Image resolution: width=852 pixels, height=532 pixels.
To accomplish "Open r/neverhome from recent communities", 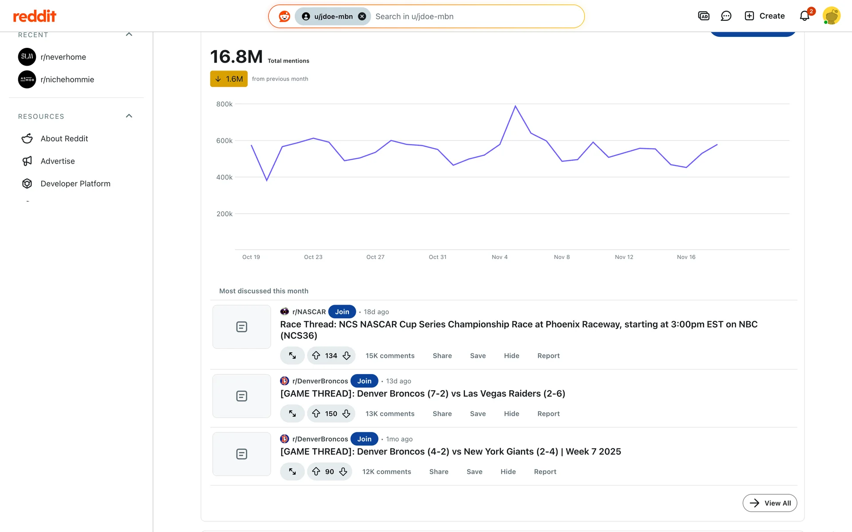I will tap(63, 57).
